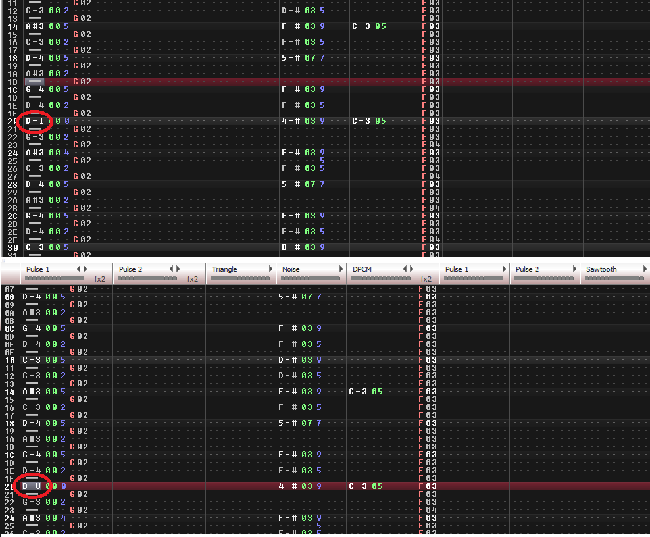Click the Pulse 1 right arrow to add effect column
The height and width of the screenshot is (537, 650).
[85, 269]
